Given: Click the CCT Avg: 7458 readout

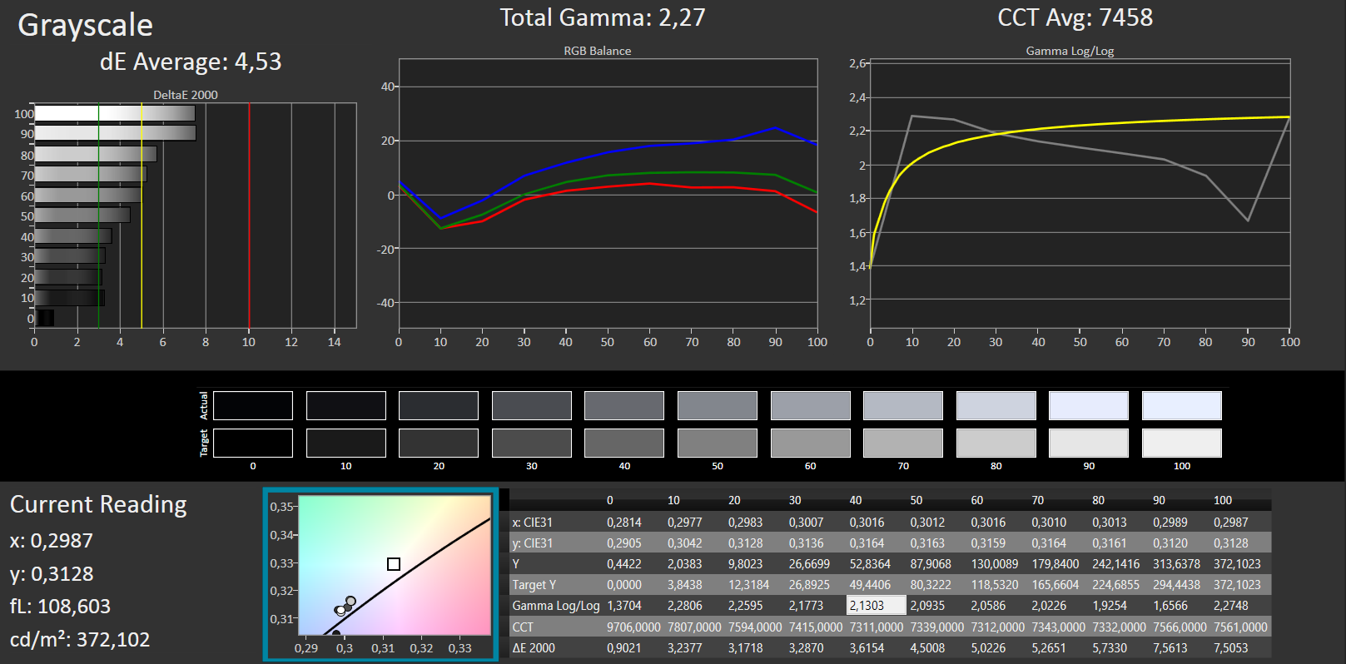Looking at the screenshot, I should [x=1075, y=17].
